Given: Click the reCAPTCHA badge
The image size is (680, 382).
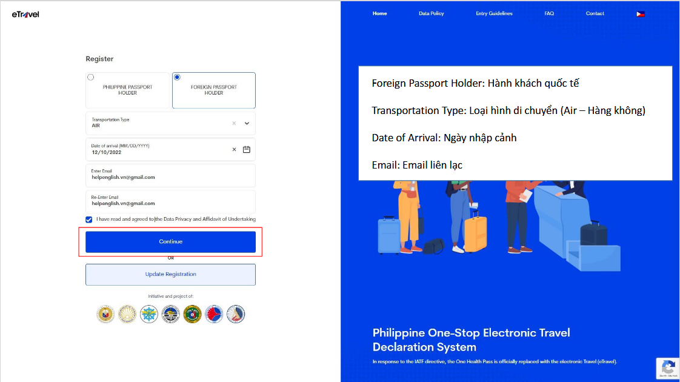Looking at the screenshot, I should (667, 369).
